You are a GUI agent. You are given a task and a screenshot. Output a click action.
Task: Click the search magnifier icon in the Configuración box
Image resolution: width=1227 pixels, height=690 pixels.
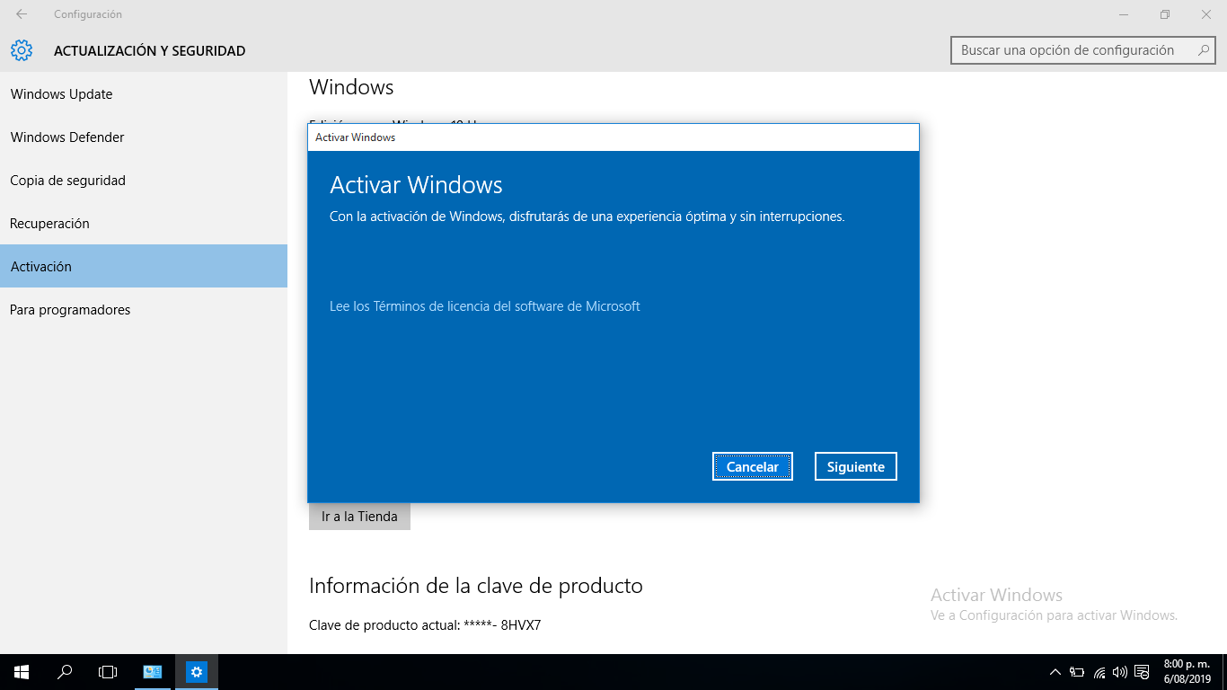pyautogui.click(x=1204, y=50)
